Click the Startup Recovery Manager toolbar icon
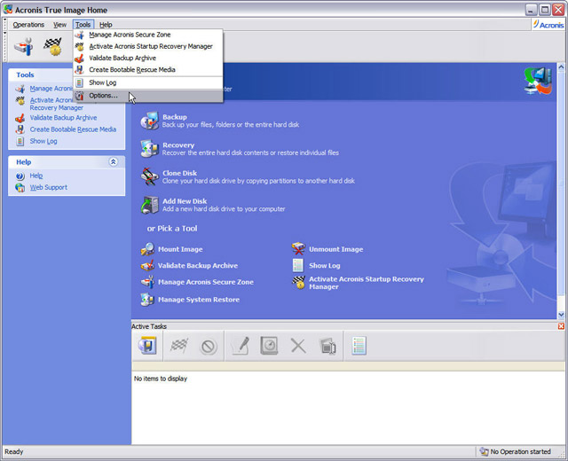Image resolution: width=568 pixels, height=461 pixels. [x=53, y=46]
